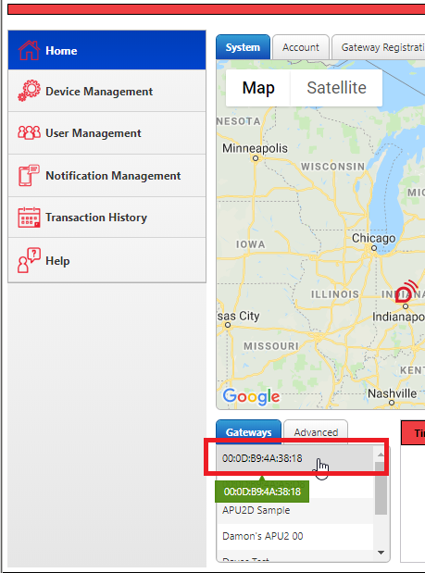Image resolution: width=425 pixels, height=573 pixels.
Task: Click the Home house icon
Action: click(29, 50)
